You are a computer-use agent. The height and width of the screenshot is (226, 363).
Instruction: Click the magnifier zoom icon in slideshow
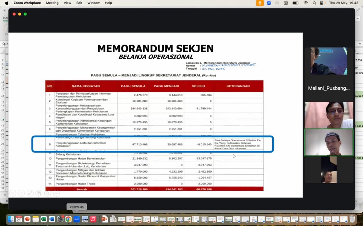(x=48, y=193)
